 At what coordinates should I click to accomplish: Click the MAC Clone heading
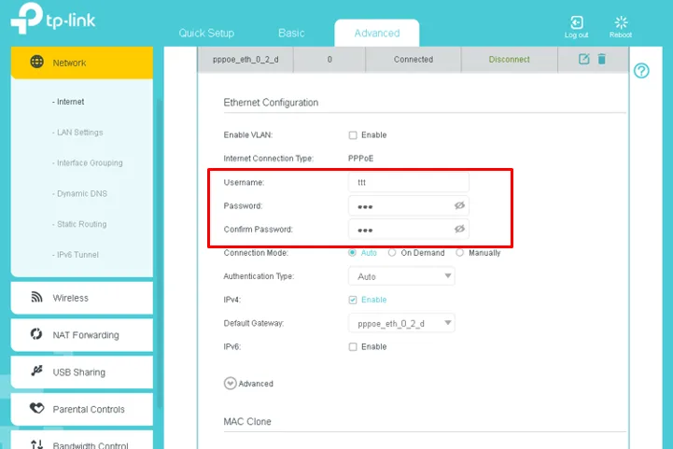247,422
